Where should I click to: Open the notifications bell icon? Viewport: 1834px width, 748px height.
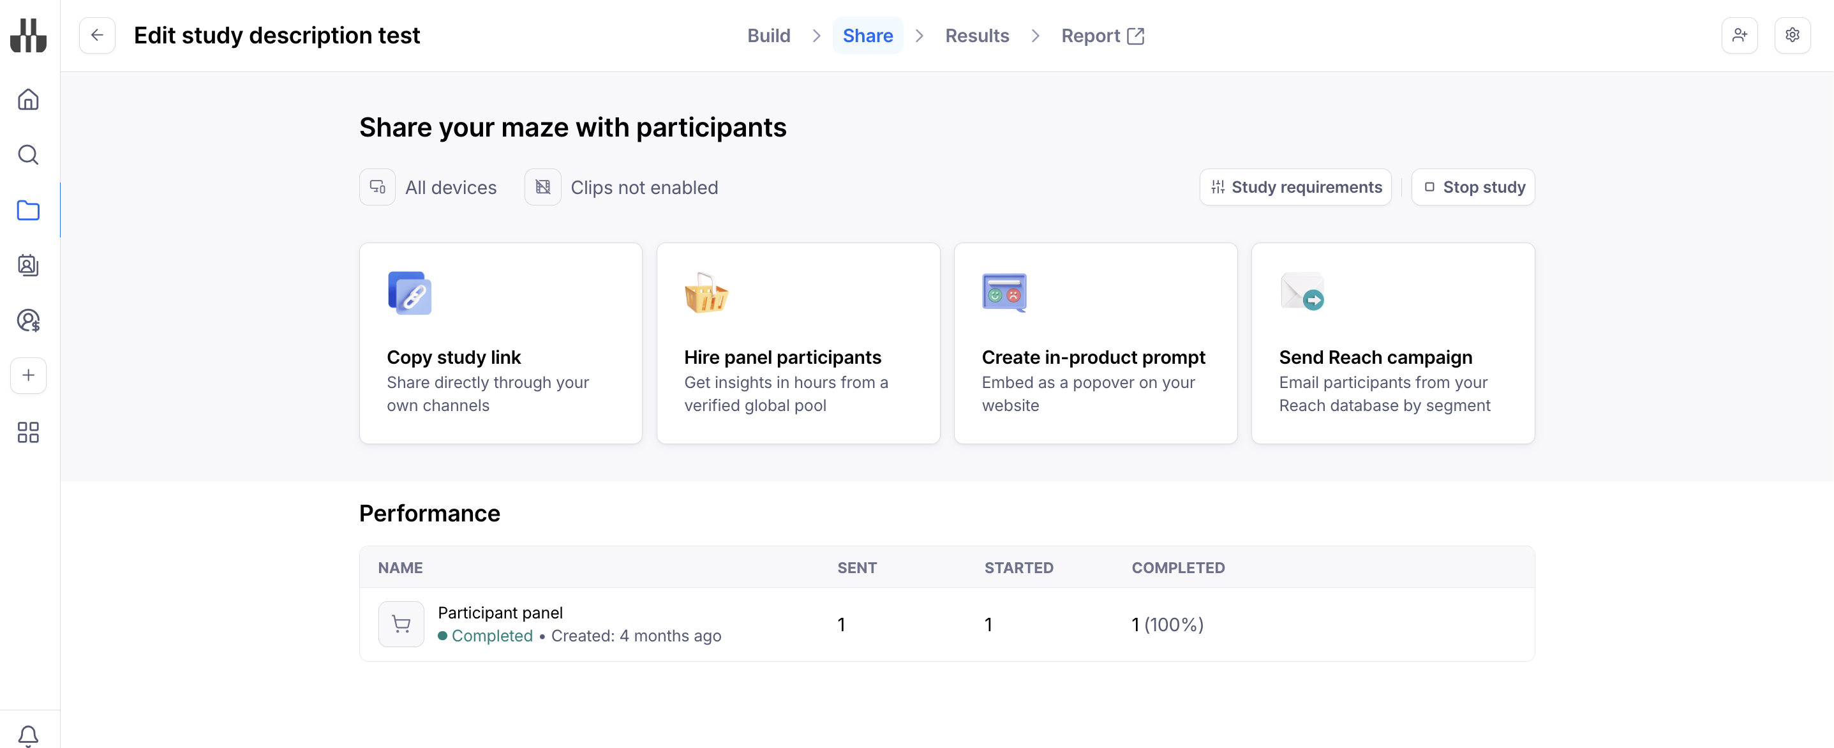pos(29,734)
